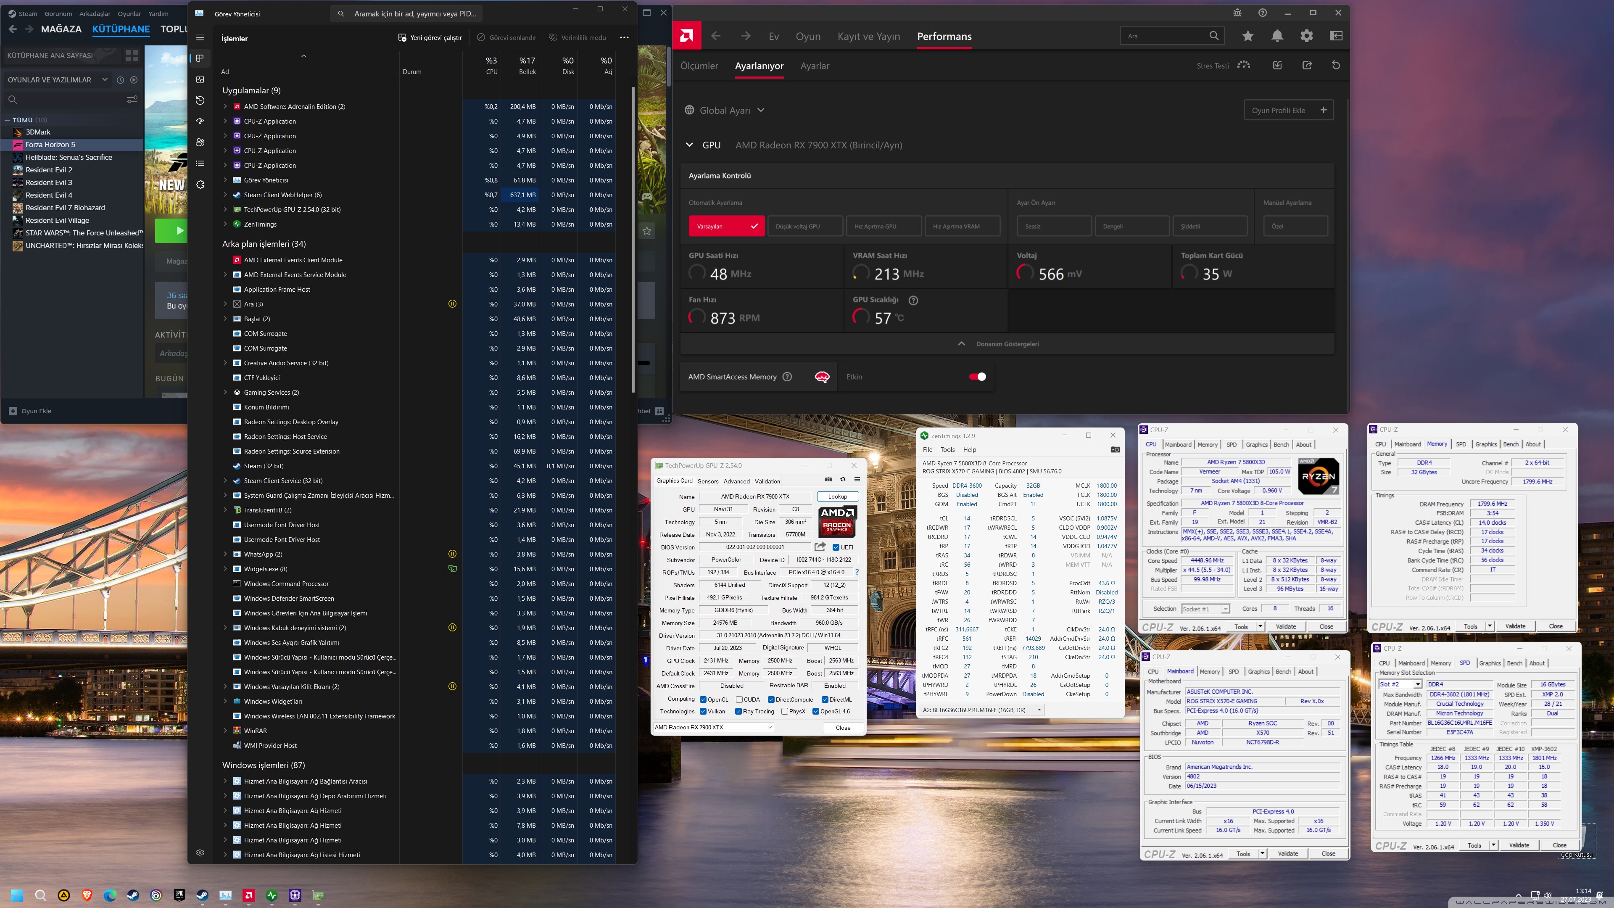This screenshot has width=1614, height=908.
Task: Select Hız Aşırtma GPU preset
Action: tap(884, 226)
